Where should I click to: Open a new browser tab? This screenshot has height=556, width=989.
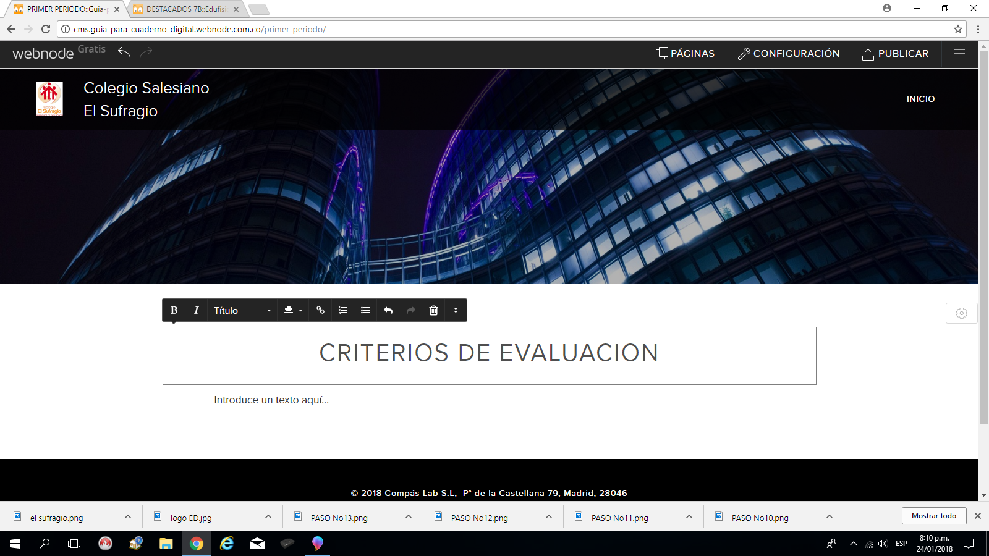(258, 9)
